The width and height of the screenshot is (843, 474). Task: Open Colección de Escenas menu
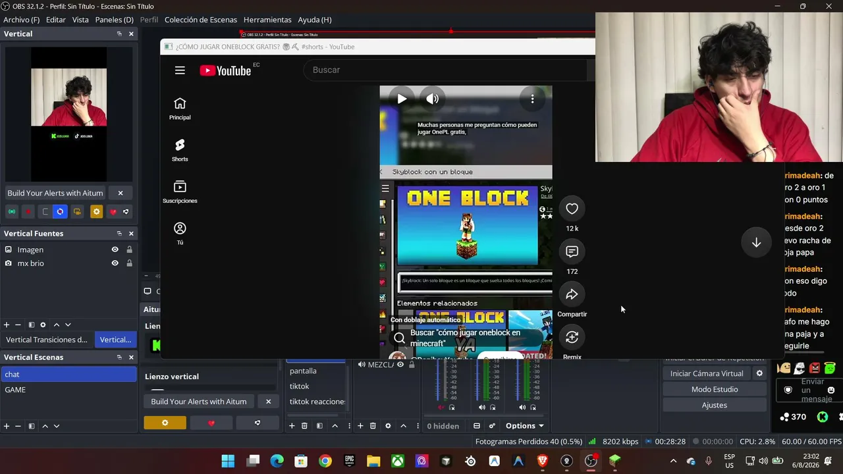click(x=201, y=20)
